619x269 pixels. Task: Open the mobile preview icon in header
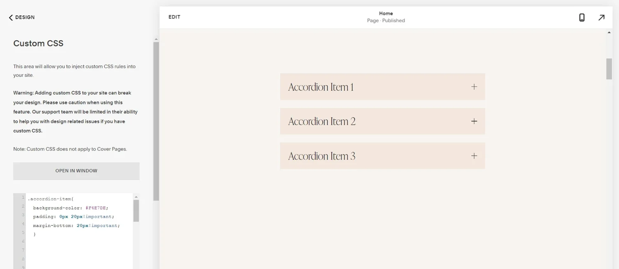[x=581, y=17]
